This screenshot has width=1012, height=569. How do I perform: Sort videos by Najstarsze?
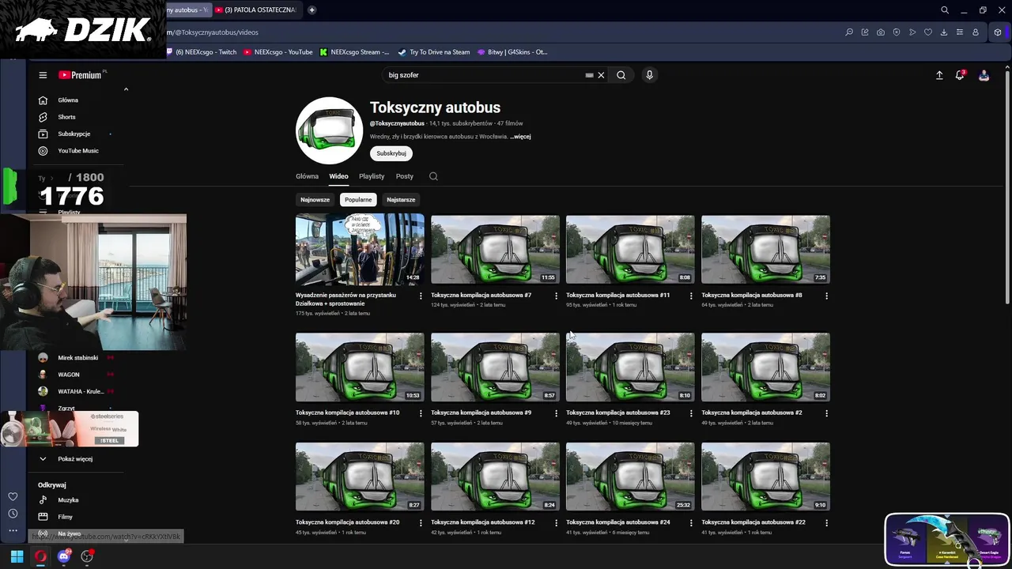click(401, 200)
